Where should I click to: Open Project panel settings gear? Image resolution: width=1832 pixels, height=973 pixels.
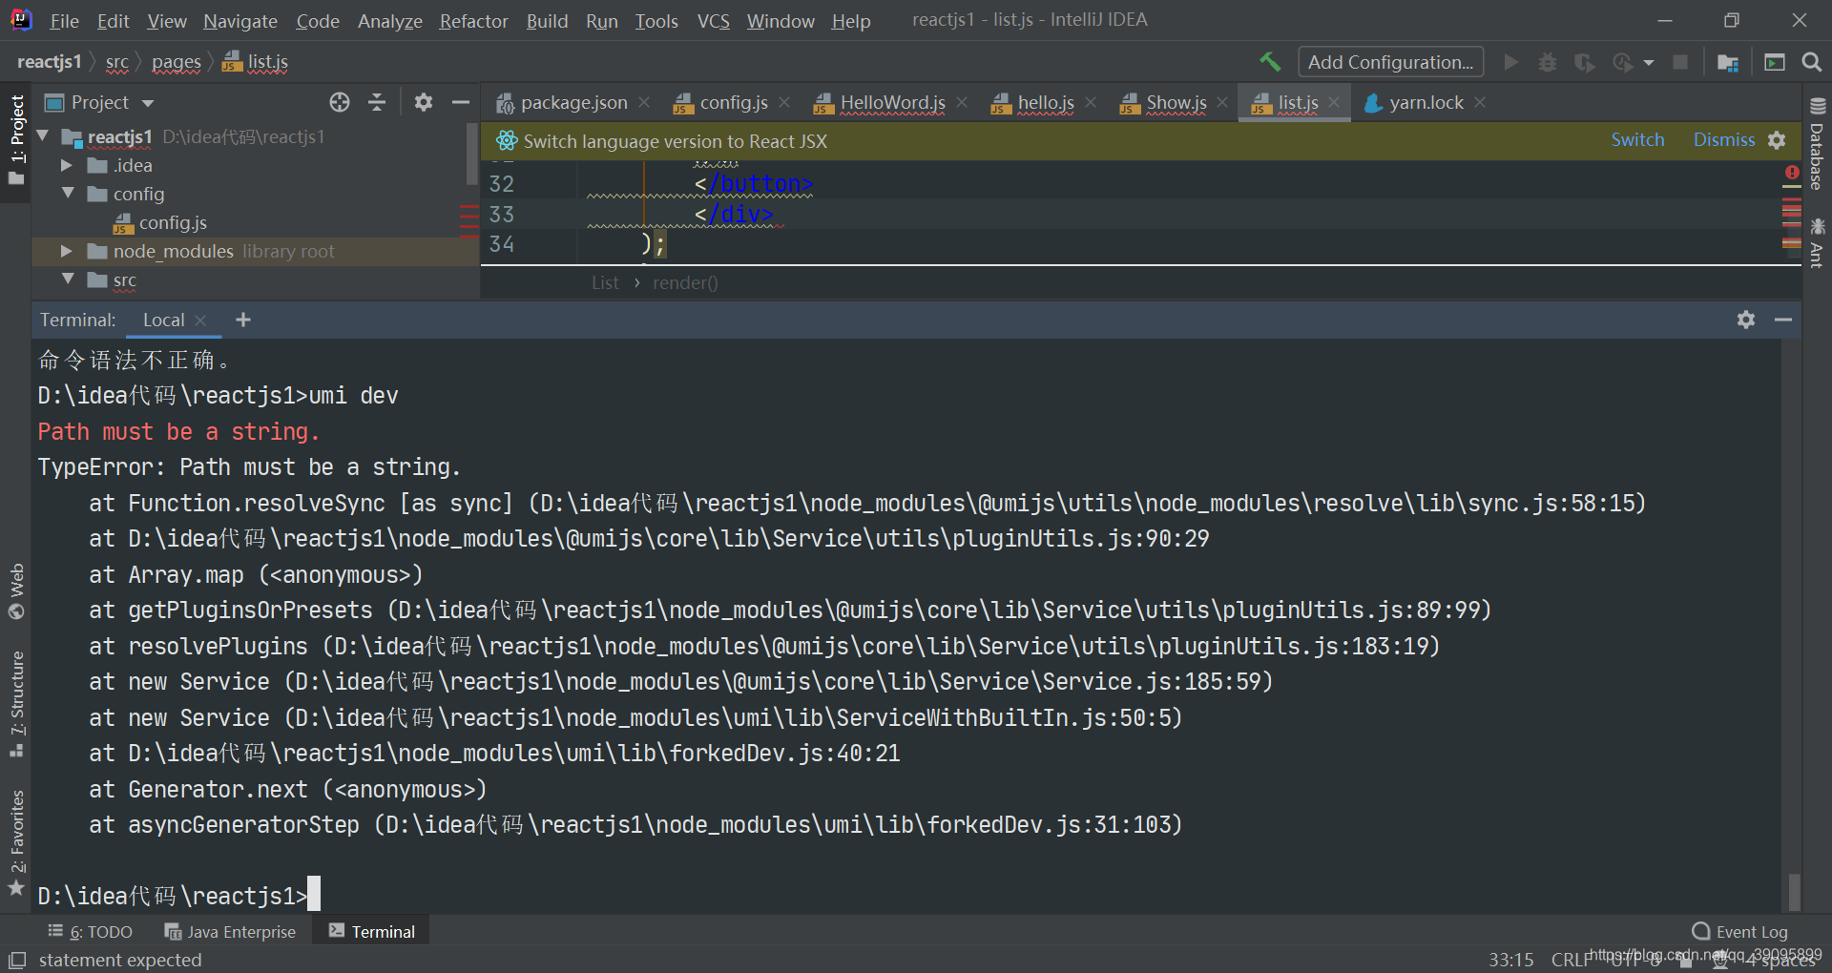(424, 102)
